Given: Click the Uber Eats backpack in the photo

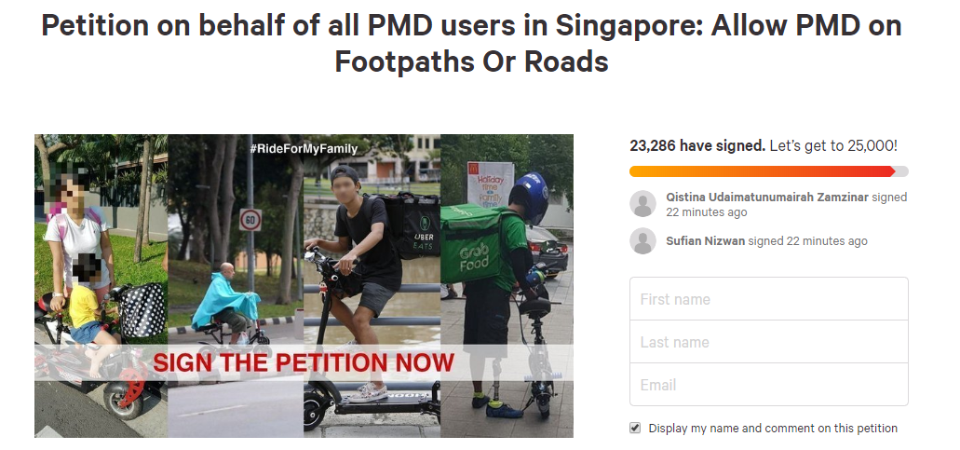Looking at the screenshot, I should (417, 226).
